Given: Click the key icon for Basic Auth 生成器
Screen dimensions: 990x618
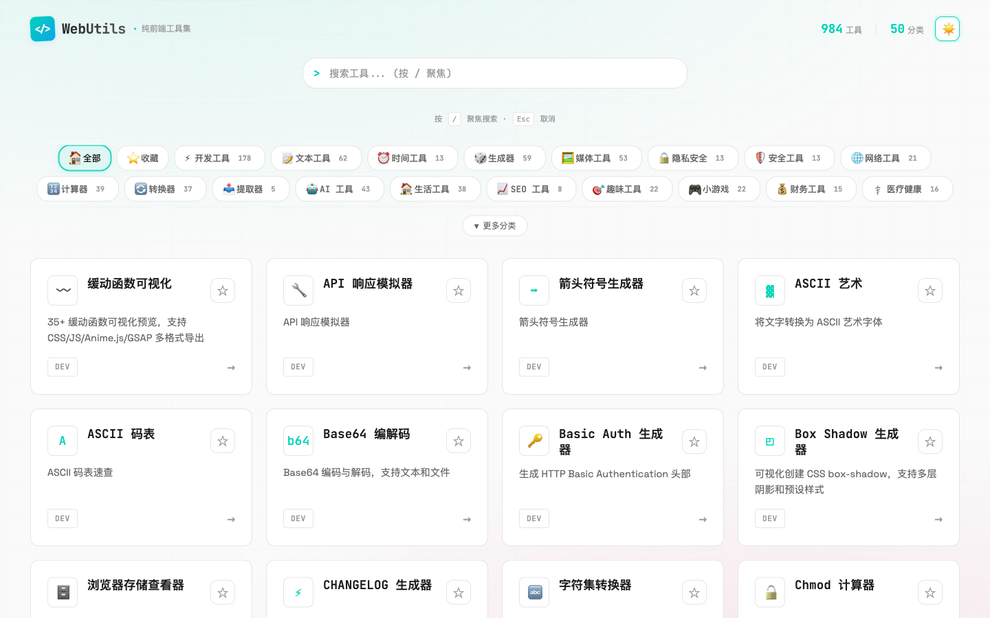Looking at the screenshot, I should 534,441.
